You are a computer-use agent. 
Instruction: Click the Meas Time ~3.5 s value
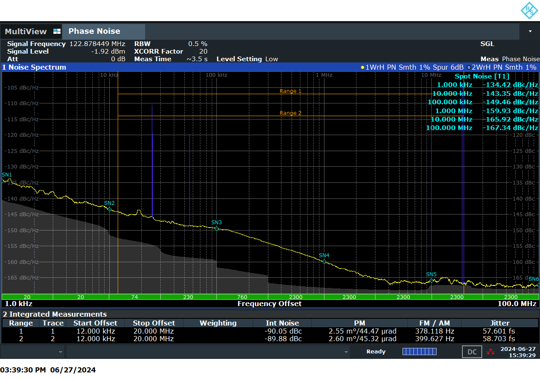pyautogui.click(x=197, y=59)
